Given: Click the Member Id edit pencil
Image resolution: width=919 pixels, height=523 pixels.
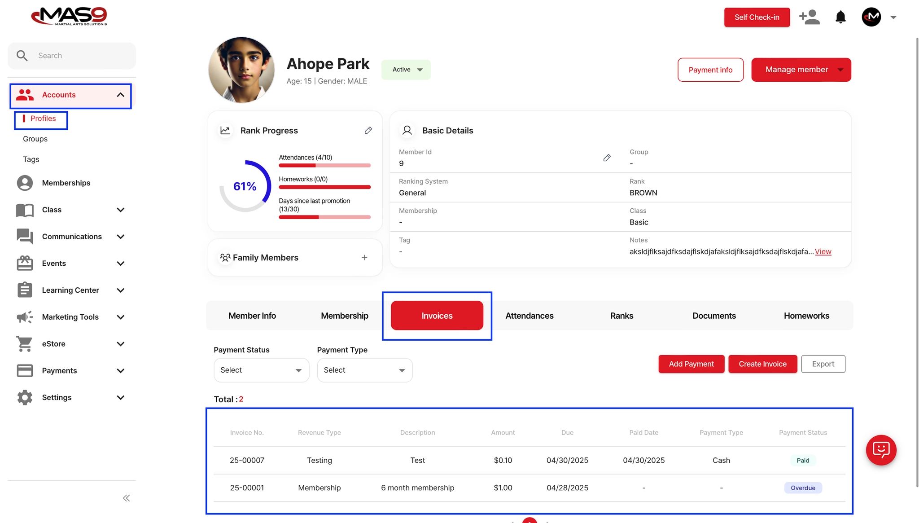Looking at the screenshot, I should click(x=607, y=158).
